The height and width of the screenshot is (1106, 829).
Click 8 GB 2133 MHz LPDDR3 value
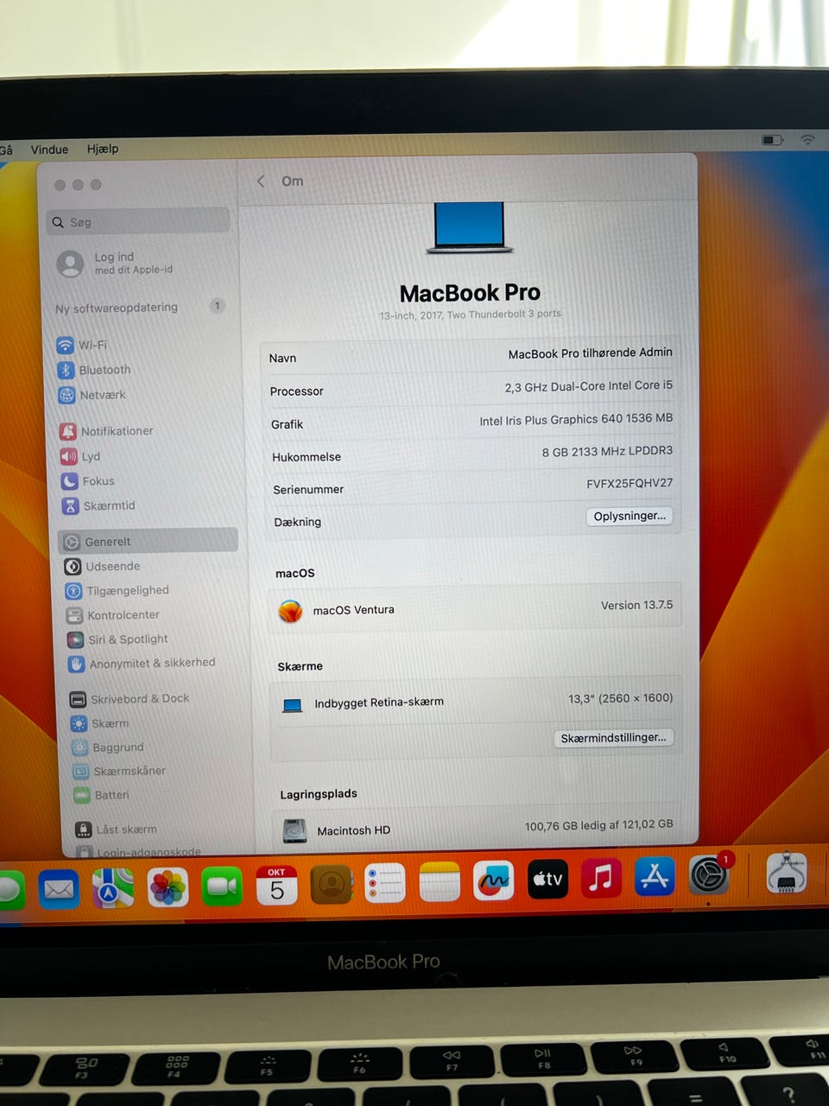pos(607,452)
